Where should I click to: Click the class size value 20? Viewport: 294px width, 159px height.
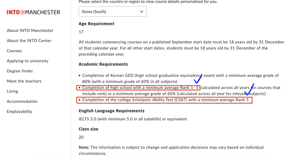pos(81,137)
